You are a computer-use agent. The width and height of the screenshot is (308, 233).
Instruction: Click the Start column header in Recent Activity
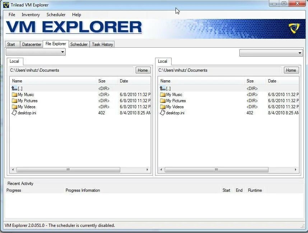click(x=226, y=190)
